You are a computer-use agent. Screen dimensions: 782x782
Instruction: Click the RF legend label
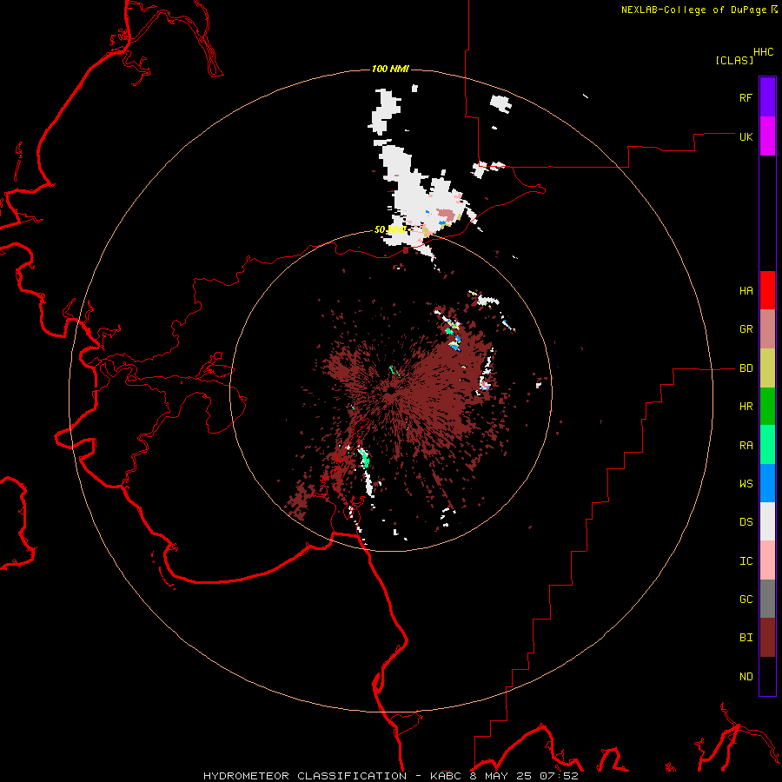pyautogui.click(x=746, y=97)
